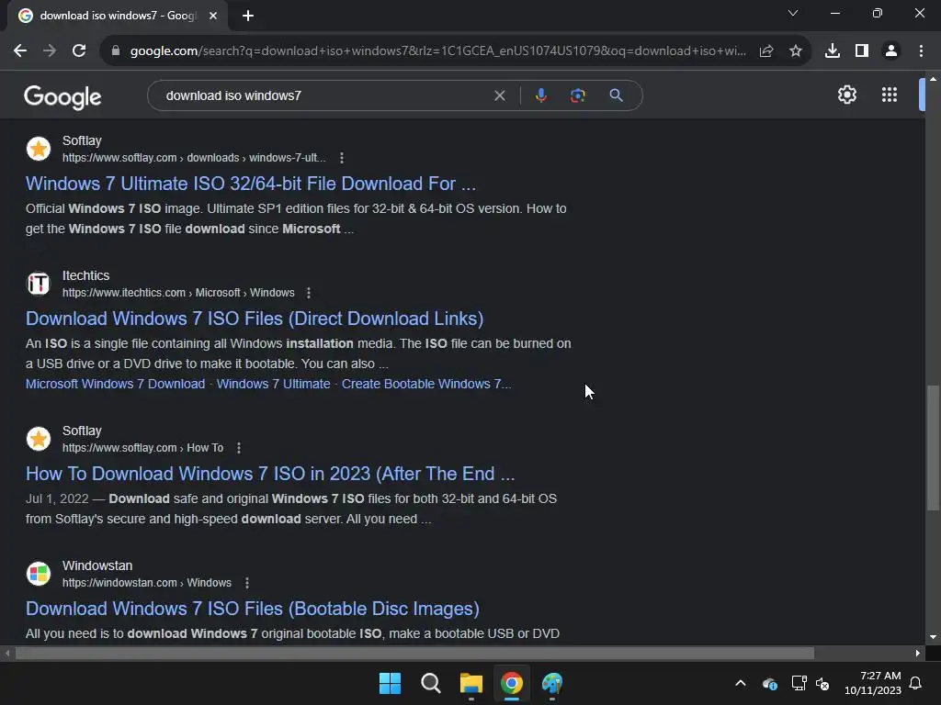Viewport: 941px width, 705px height.
Task: Search by image using the lens icon
Action: 577,95
